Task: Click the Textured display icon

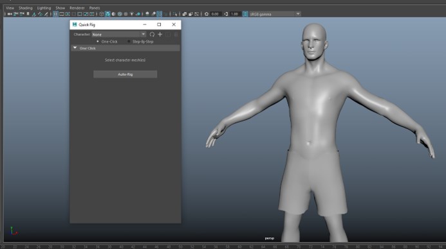Action: [125, 14]
